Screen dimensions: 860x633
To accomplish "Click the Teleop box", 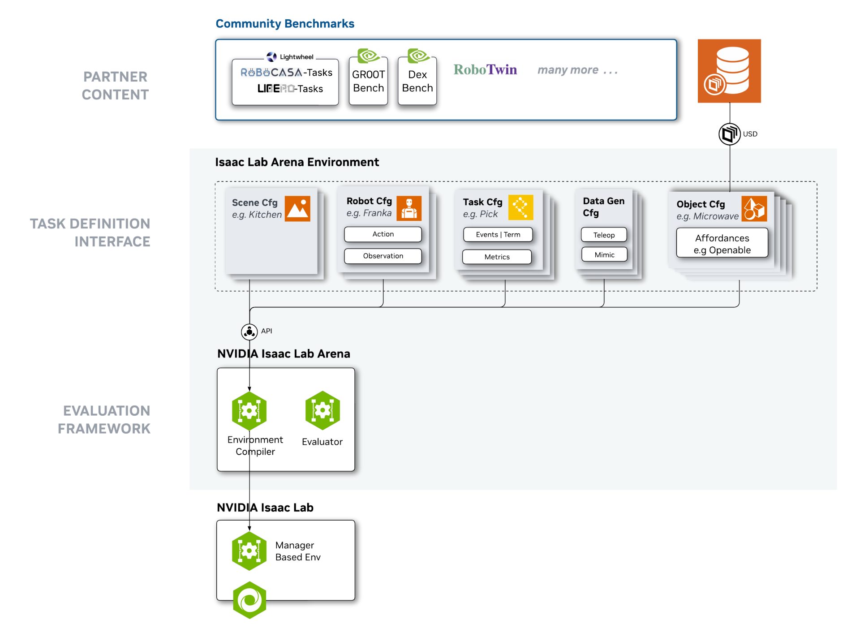I will click(x=604, y=235).
